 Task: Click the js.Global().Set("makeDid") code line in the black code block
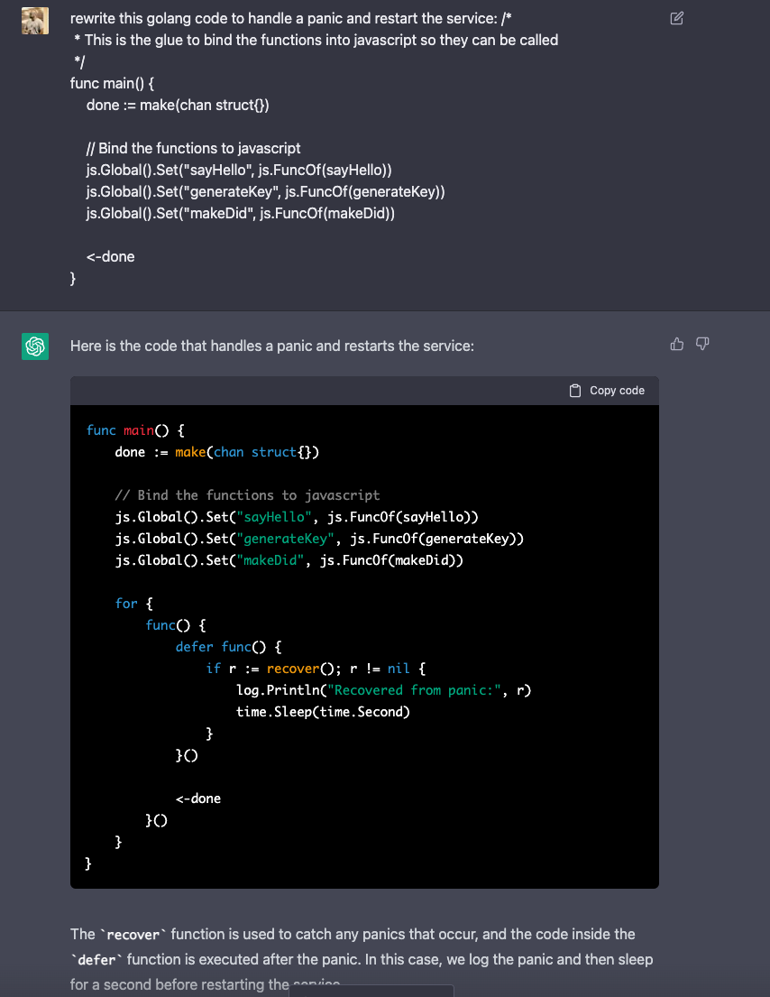point(289,560)
